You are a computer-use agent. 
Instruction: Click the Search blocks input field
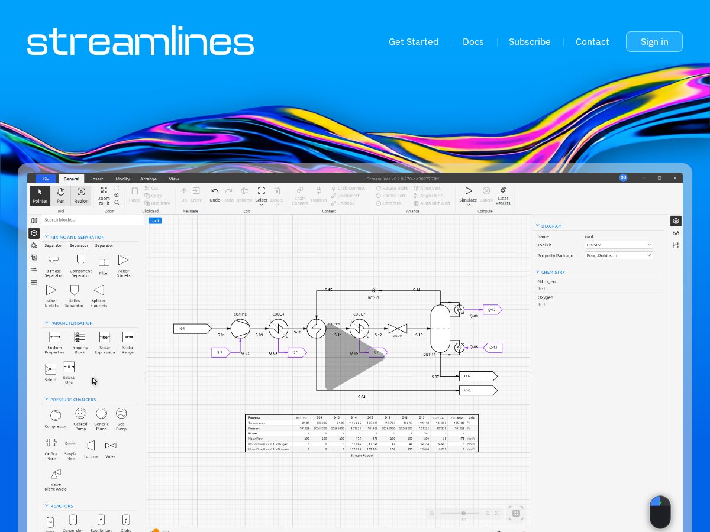91,220
